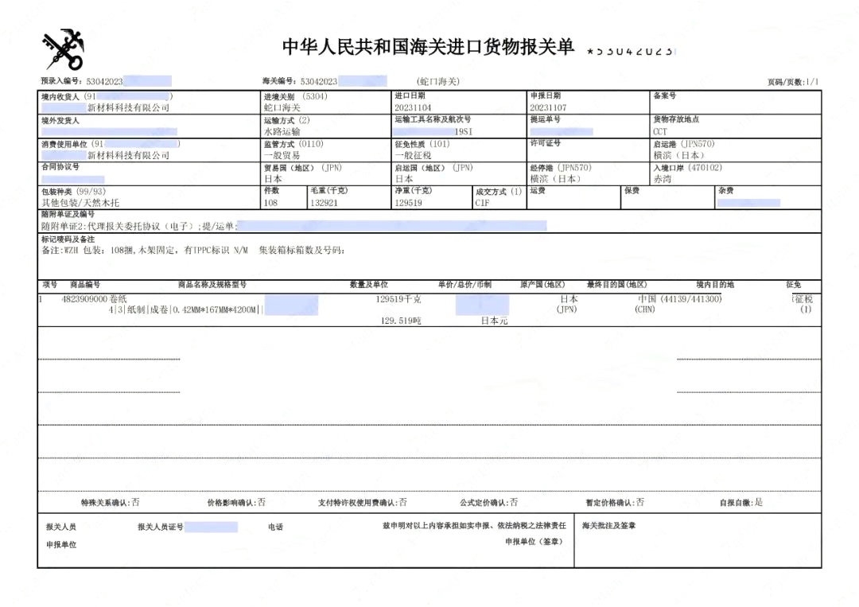Click the 运输工具名称及航次号 label

coord(433,119)
